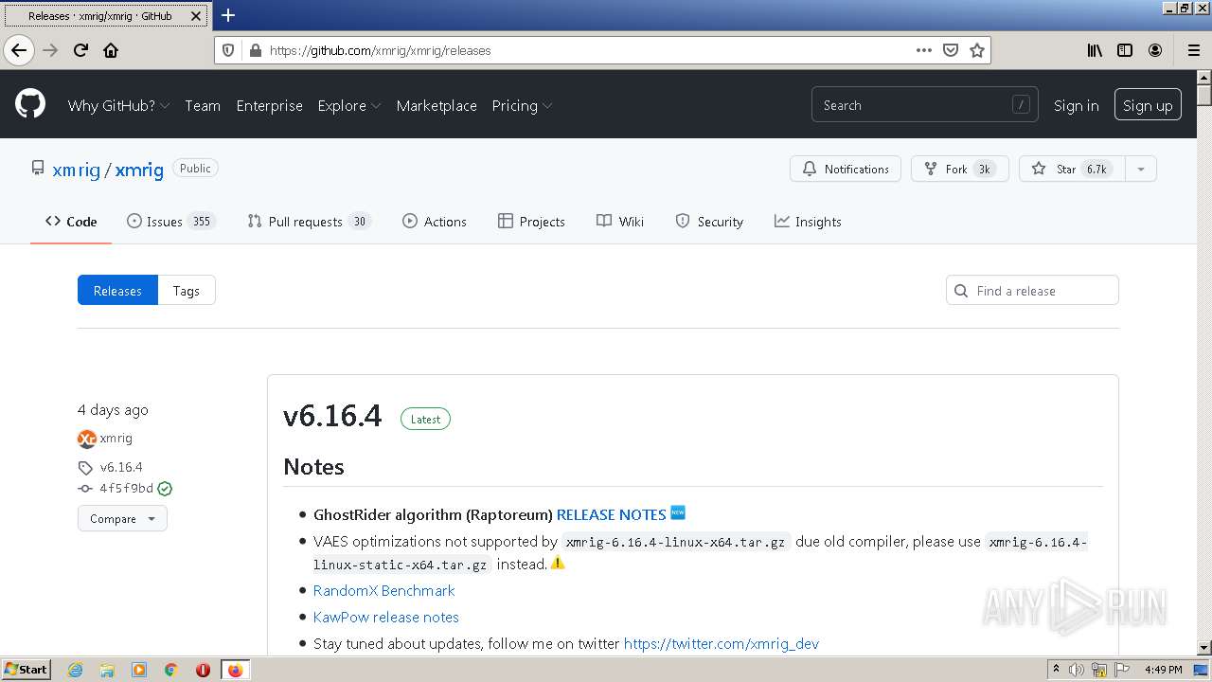Switch to Tags view
The width and height of the screenshot is (1212, 682).
pos(187,291)
